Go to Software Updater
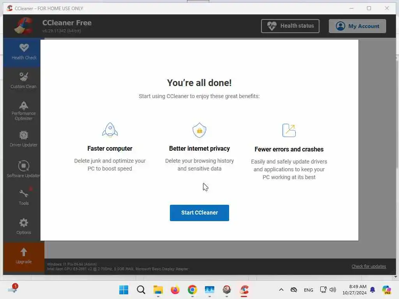The width and height of the screenshot is (399, 299). 24,169
